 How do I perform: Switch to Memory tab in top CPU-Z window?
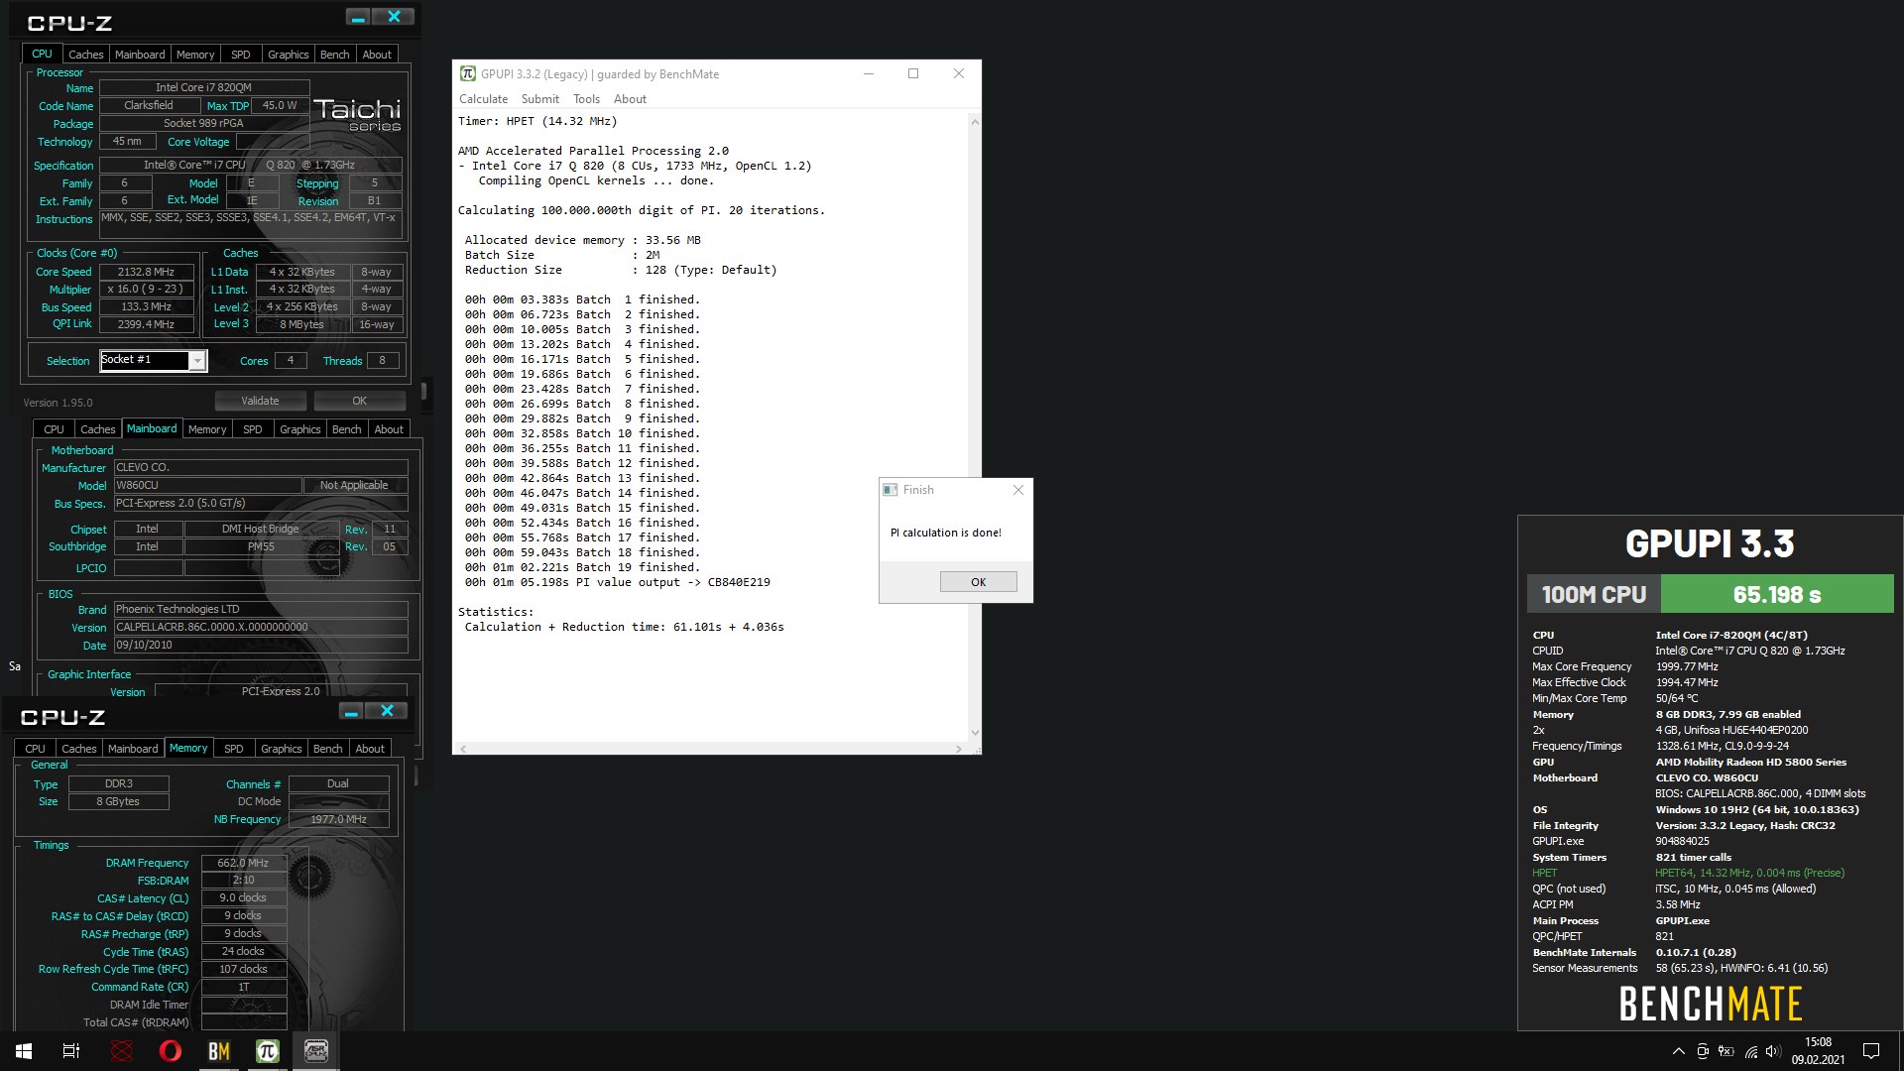[x=195, y=55]
